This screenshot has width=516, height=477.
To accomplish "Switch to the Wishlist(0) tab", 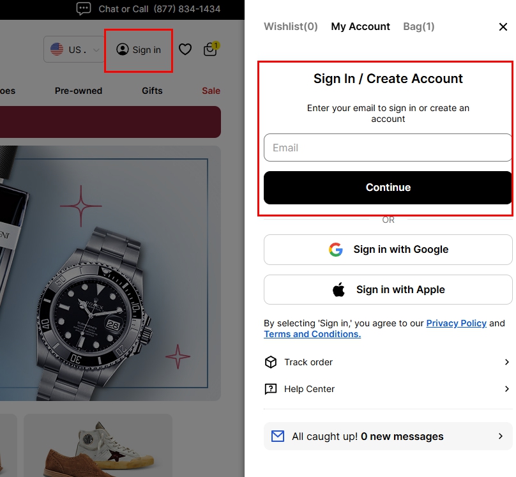I will 291,27.
